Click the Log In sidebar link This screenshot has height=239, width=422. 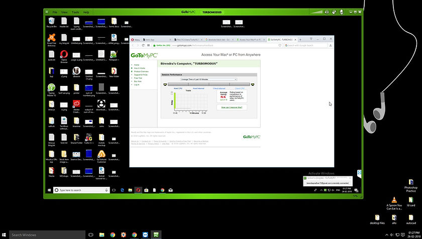click(x=137, y=84)
